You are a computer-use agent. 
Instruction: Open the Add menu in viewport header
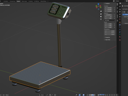coord(3,95)
